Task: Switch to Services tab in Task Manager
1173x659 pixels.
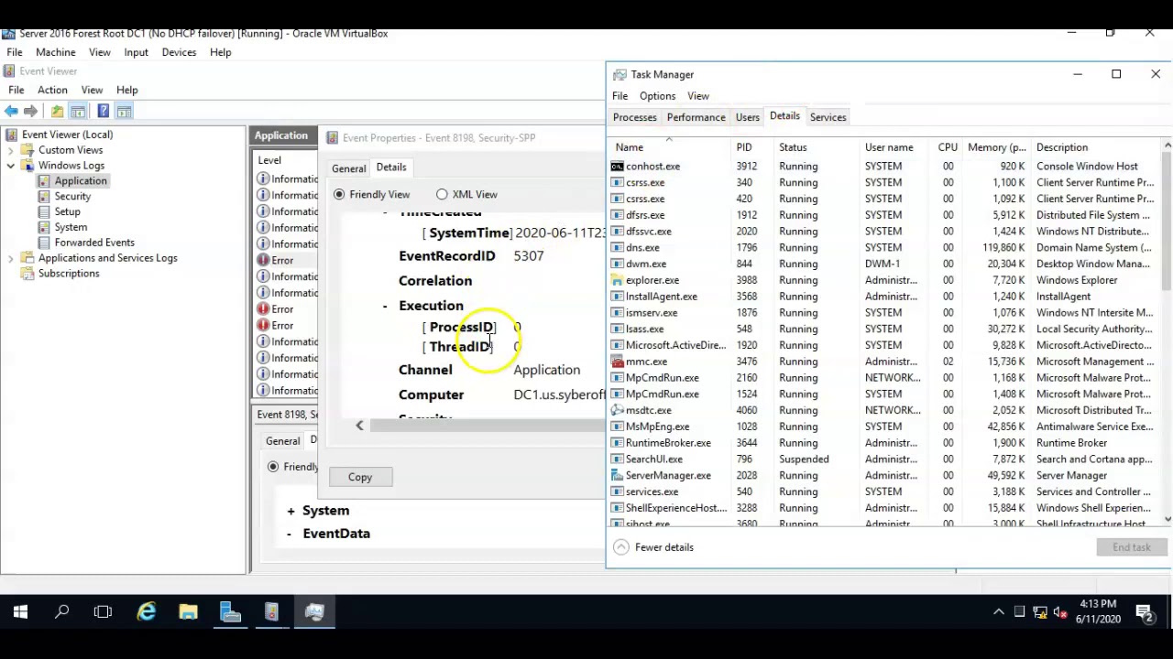Action: click(x=828, y=117)
